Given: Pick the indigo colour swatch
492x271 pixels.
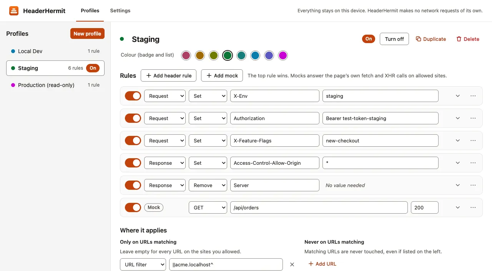Looking at the screenshot, I should click(x=269, y=55).
